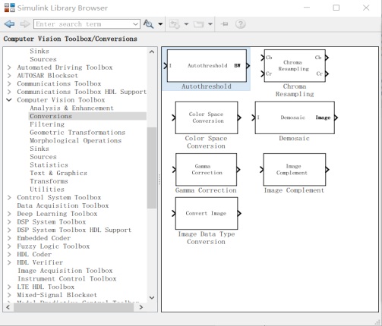382x326 pixels.
Task: Click tree scroll down arrow
Action: click(x=152, y=297)
